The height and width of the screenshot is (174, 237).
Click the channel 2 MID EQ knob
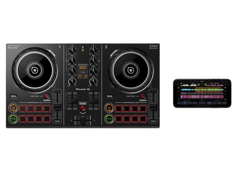click(93, 61)
